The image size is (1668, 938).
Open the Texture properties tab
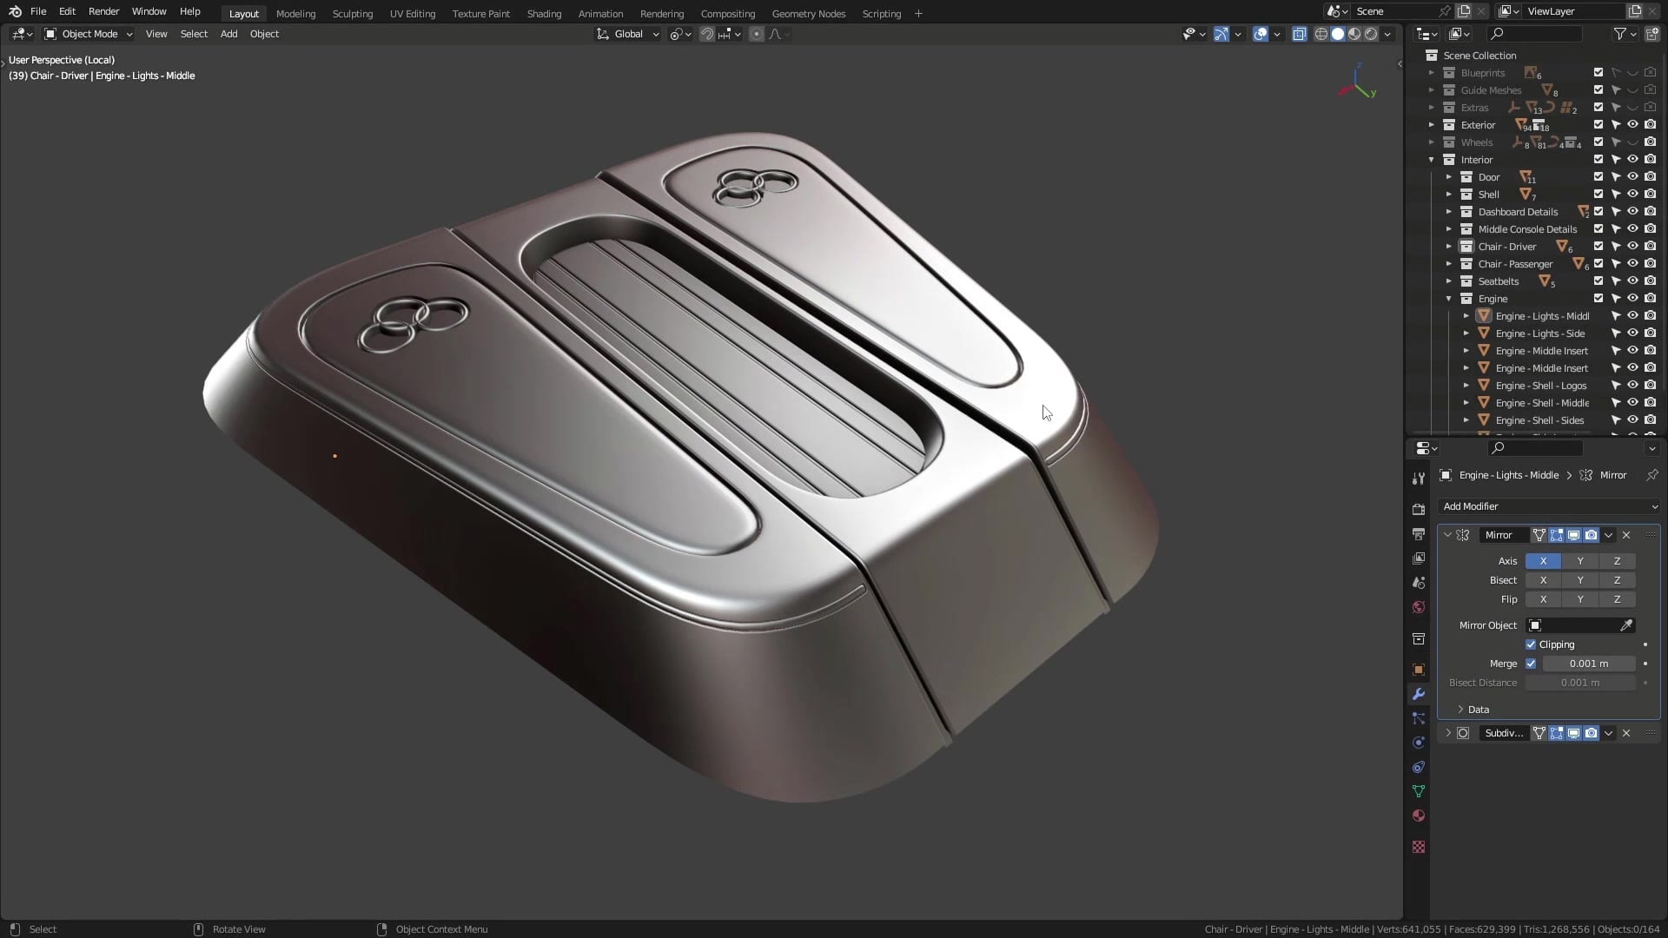pos(1419,847)
